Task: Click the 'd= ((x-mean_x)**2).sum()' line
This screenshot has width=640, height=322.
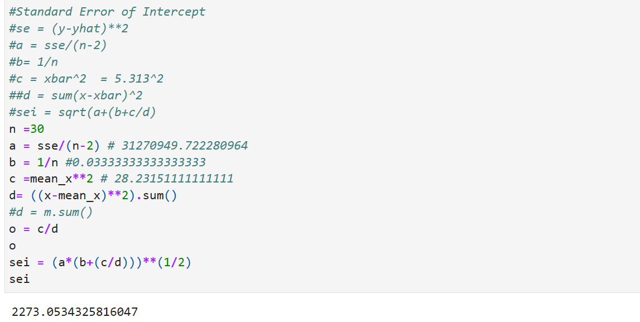Action: point(93,196)
